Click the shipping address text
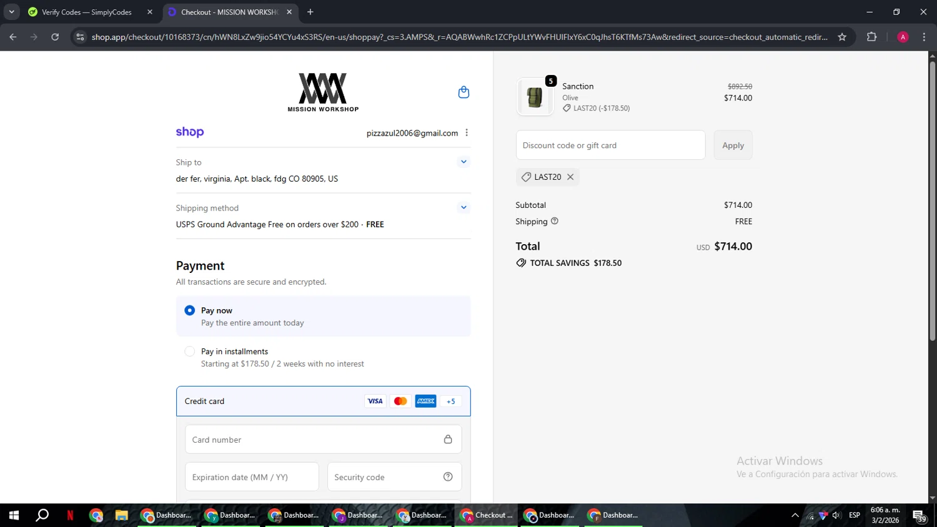937x527 pixels. click(x=257, y=179)
